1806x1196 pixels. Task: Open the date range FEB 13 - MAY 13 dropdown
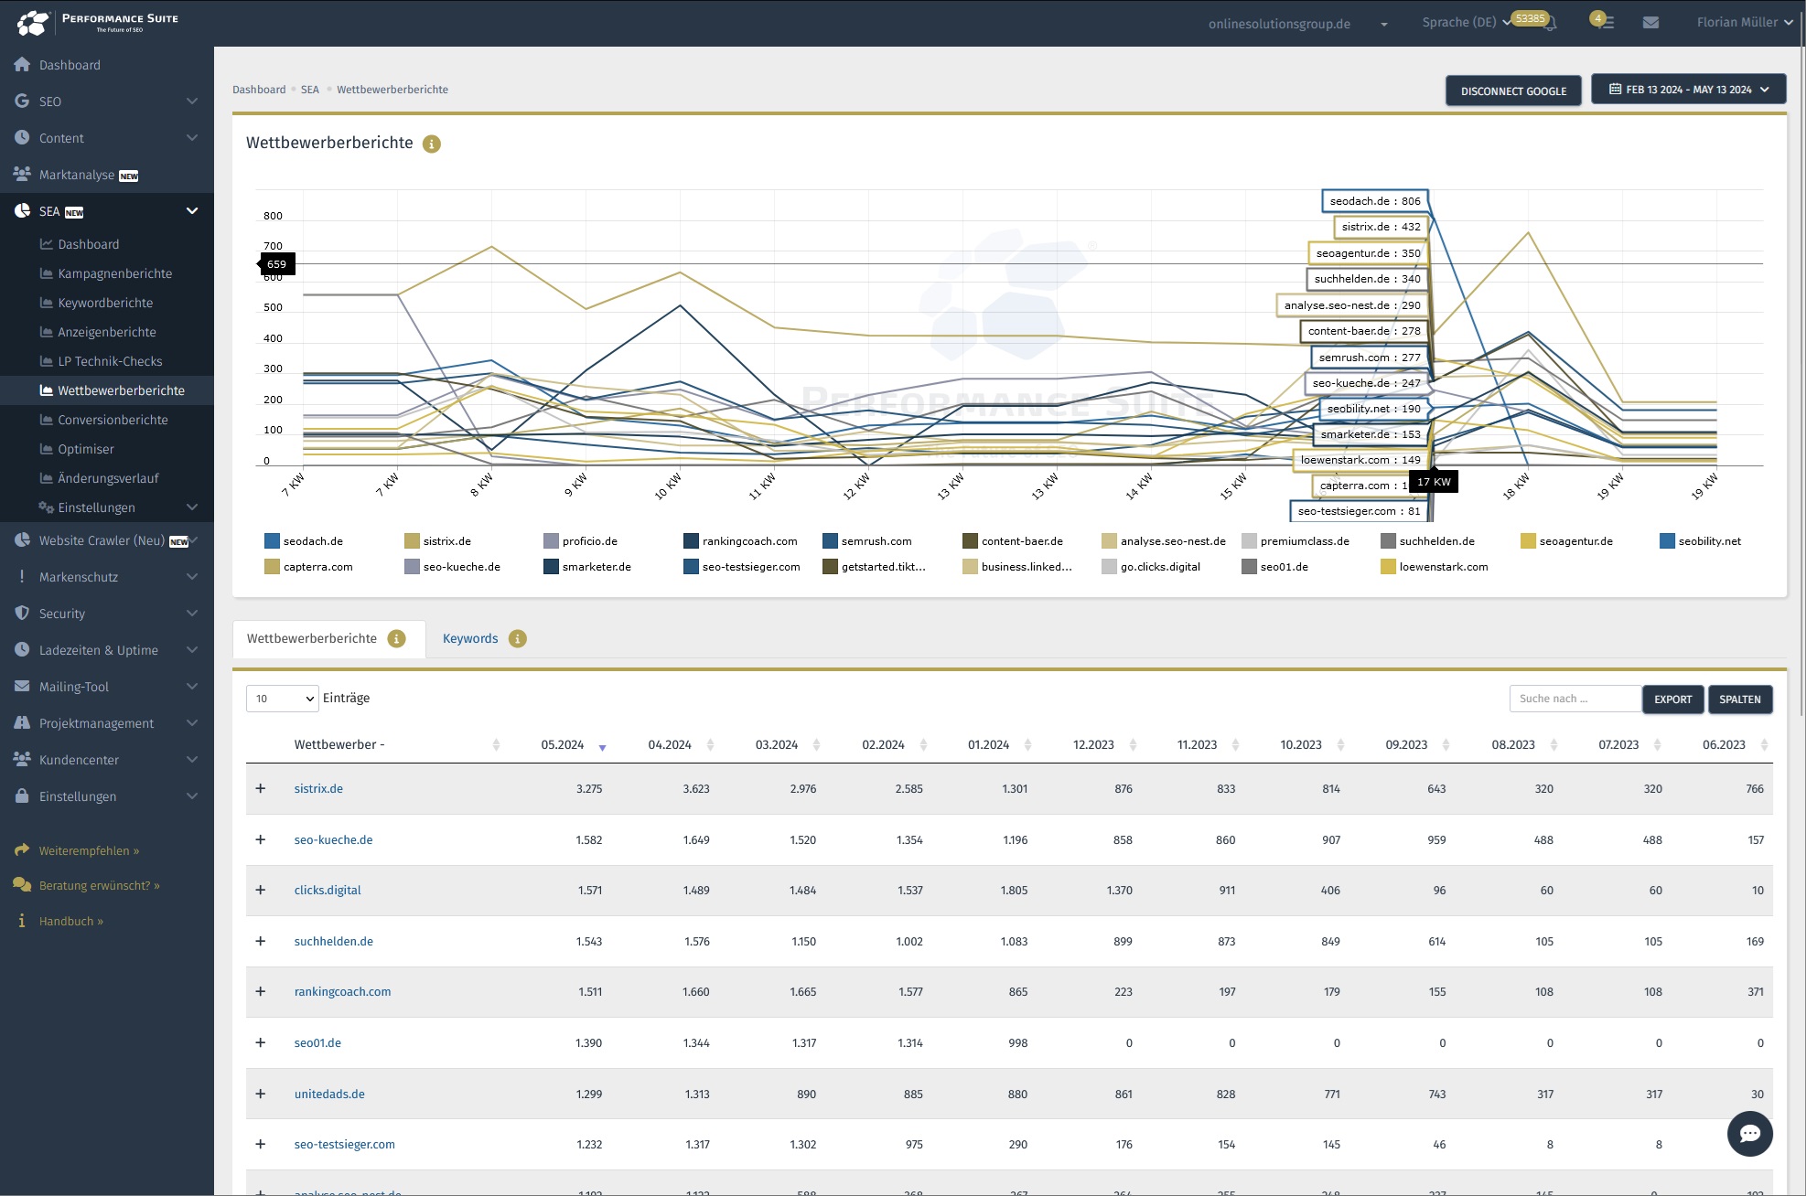(x=1688, y=90)
